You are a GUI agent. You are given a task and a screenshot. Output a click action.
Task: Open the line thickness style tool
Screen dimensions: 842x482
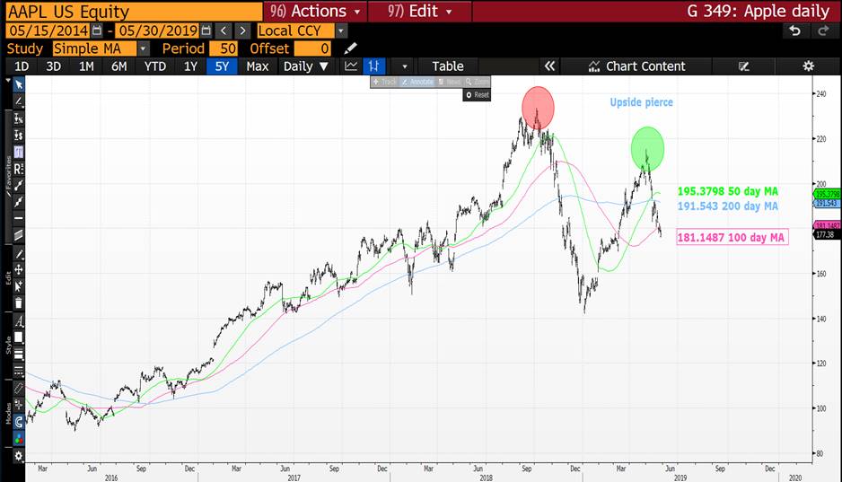[x=18, y=355]
